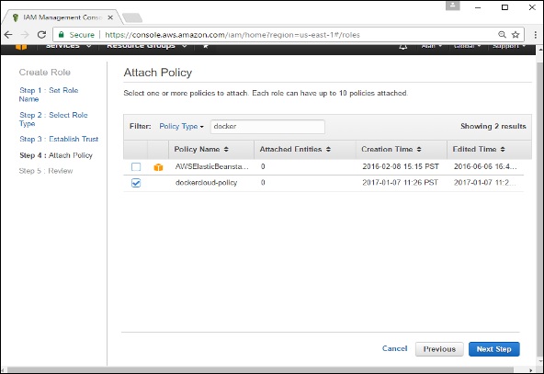Go to Step 2 : Select Role Type
Viewport: 544px width, 374px height.
click(x=53, y=119)
